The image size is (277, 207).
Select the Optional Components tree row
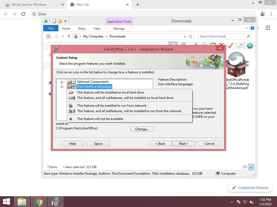tap(93, 82)
